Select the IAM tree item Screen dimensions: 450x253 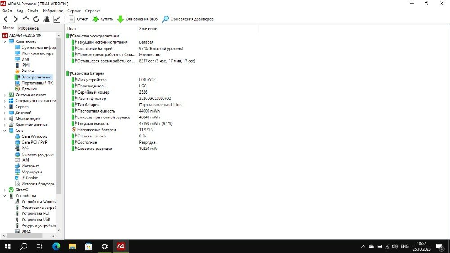22,160
